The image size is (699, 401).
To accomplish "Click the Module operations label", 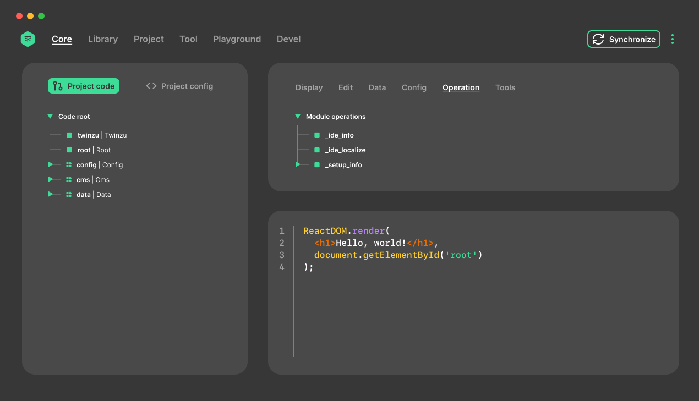I will (x=336, y=117).
